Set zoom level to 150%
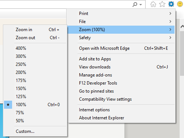 coord(35,89)
